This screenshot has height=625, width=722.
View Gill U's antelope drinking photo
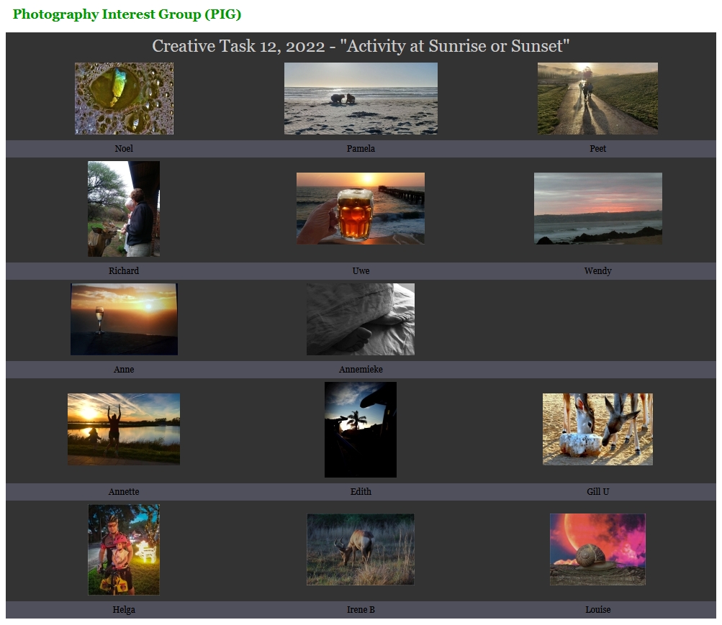coord(597,429)
